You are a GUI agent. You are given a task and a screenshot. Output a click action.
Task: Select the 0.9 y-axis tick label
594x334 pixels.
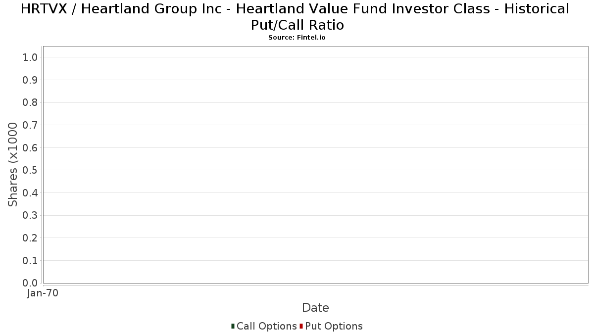click(x=30, y=80)
